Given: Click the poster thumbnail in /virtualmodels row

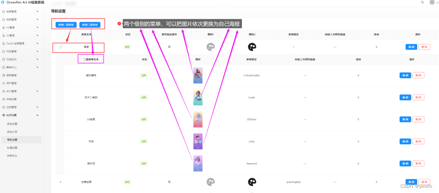Looking at the screenshot, I should 198,75.
